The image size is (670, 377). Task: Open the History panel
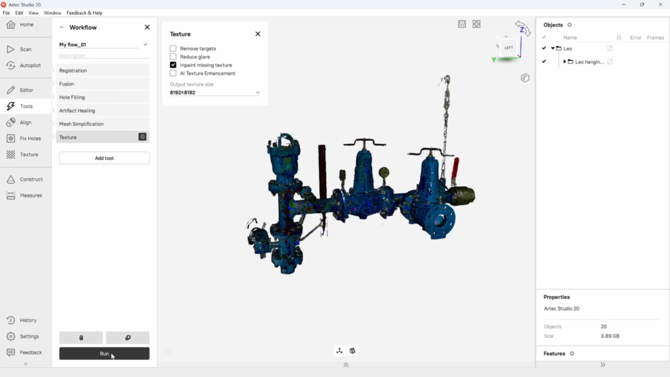tap(21, 320)
